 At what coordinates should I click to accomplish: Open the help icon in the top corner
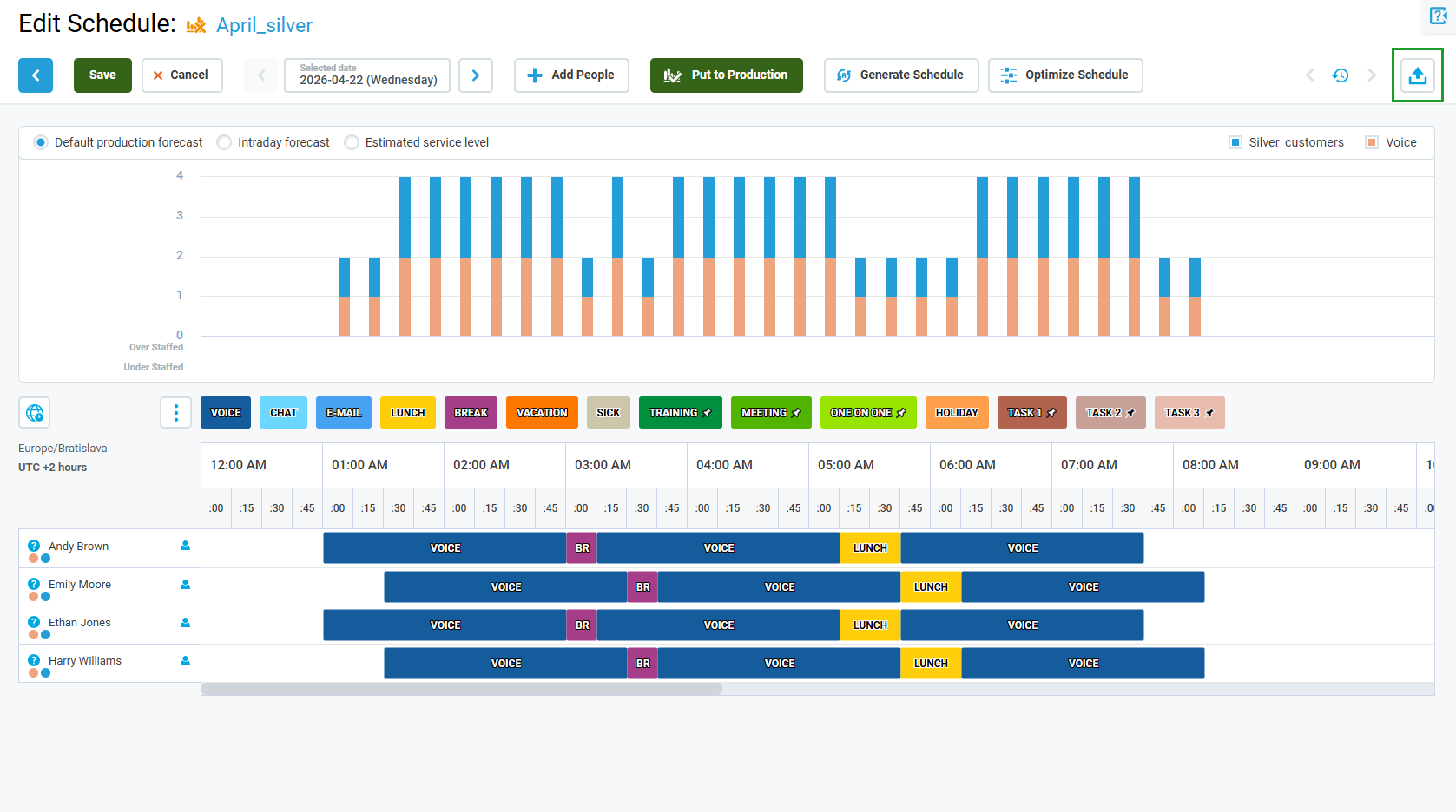click(x=1439, y=16)
